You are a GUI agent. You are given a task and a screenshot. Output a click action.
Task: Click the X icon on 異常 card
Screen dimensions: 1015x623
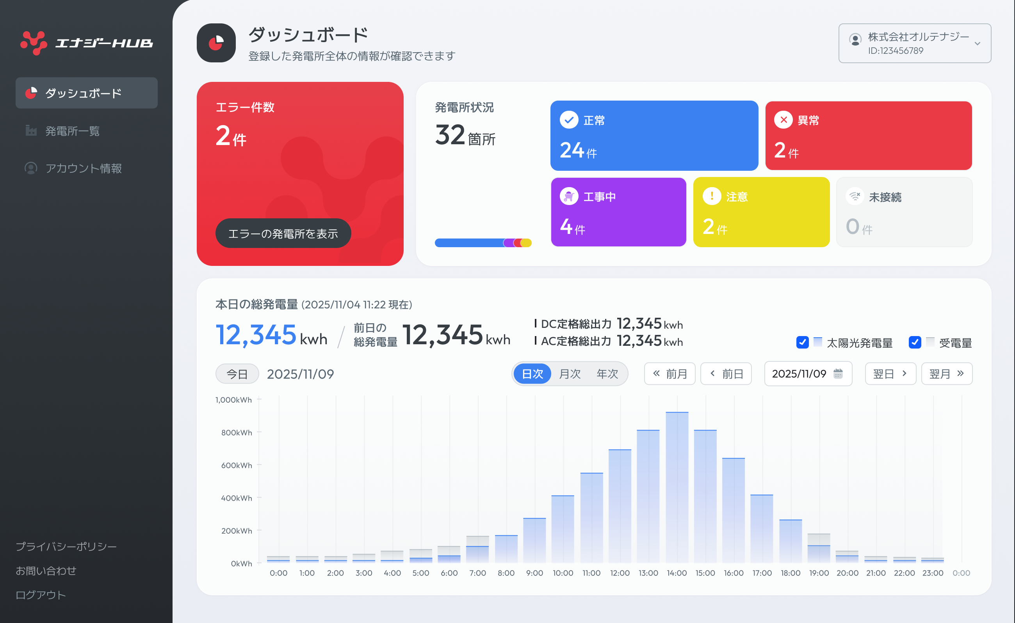pos(783,120)
